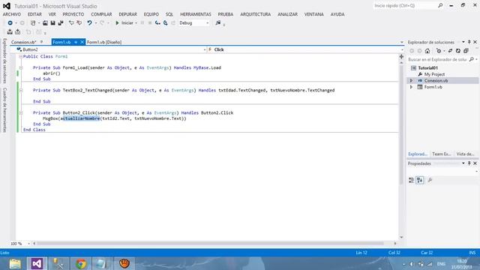Open the Iniciar dropdown arrow
Viewport: 480px width, 270px height.
(x=136, y=23)
